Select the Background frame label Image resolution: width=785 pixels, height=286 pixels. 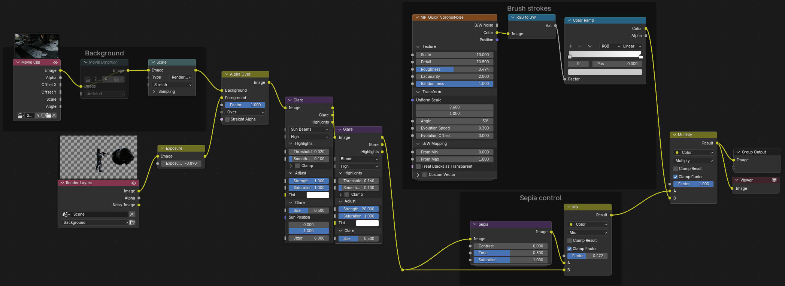(104, 53)
